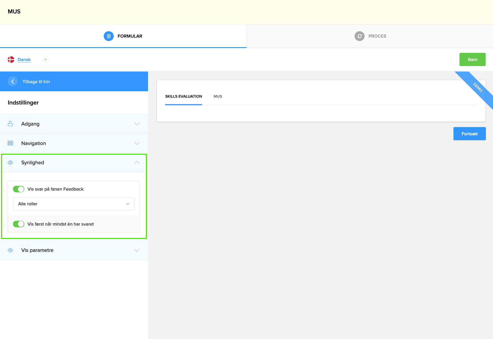The height and width of the screenshot is (339, 493).
Task: Open the Alle roller dropdown
Action: (x=74, y=204)
